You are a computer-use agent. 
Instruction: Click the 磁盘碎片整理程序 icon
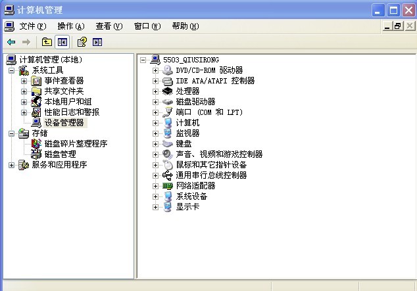[36, 144]
